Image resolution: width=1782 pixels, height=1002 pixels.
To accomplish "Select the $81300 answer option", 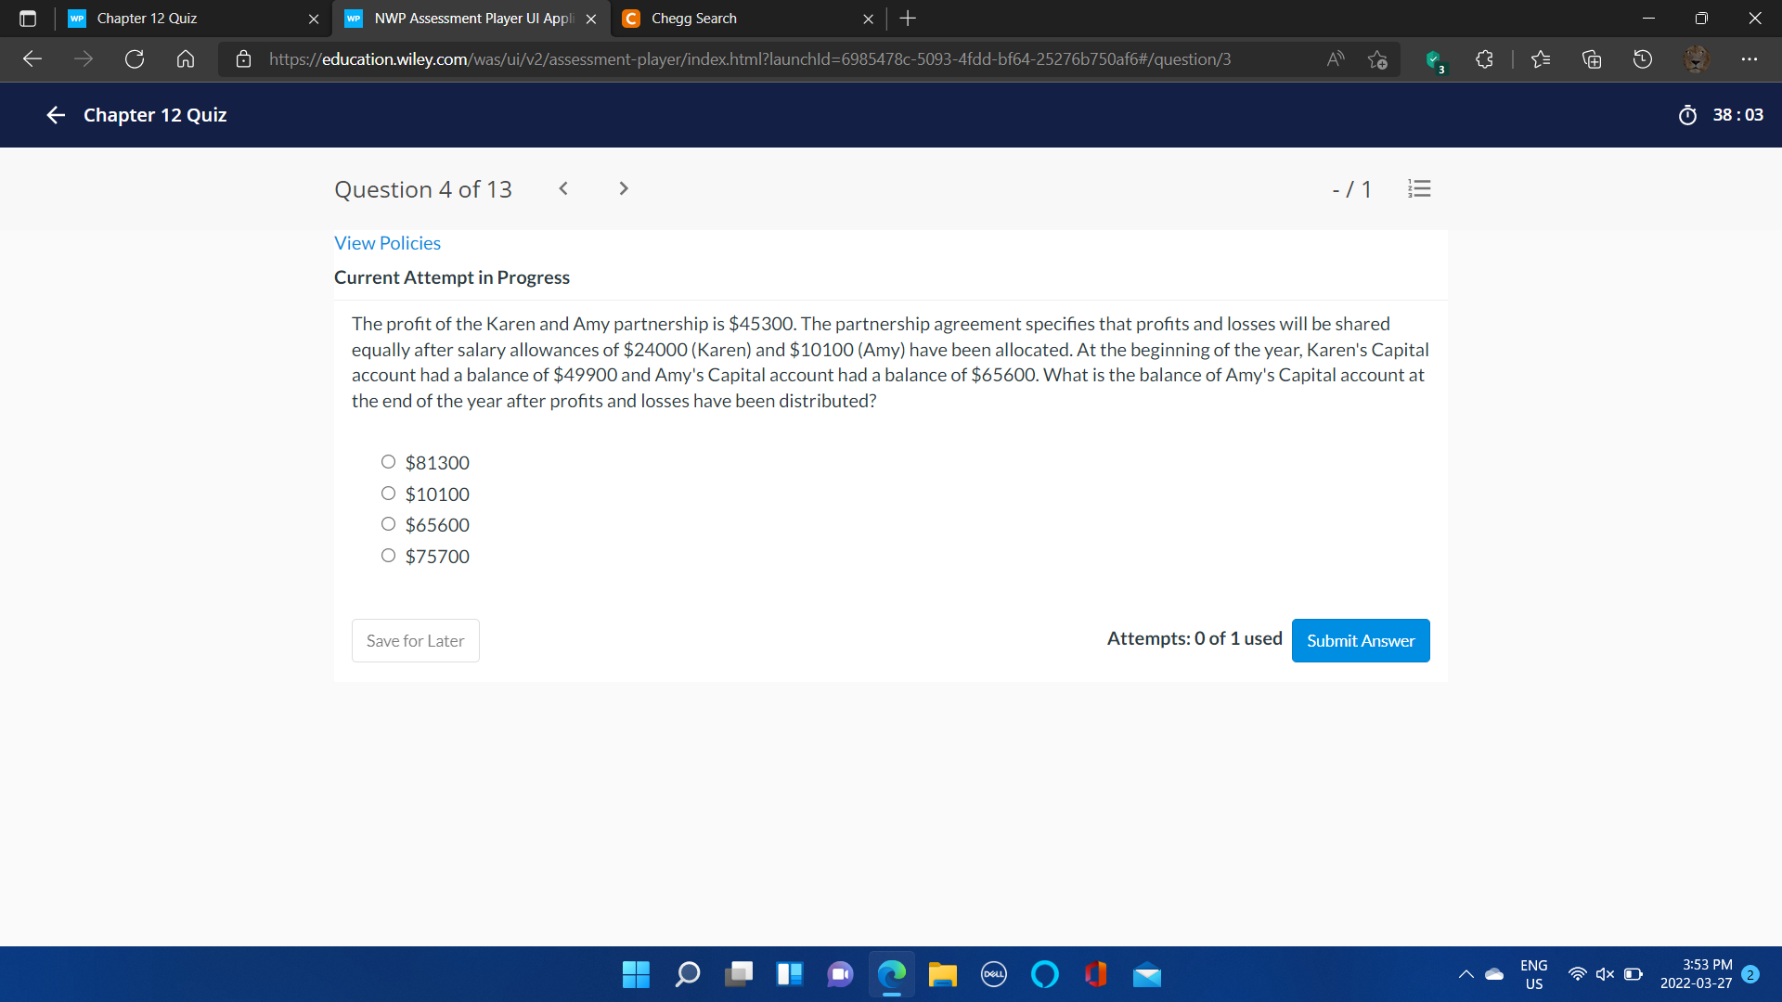I will pos(388,462).
